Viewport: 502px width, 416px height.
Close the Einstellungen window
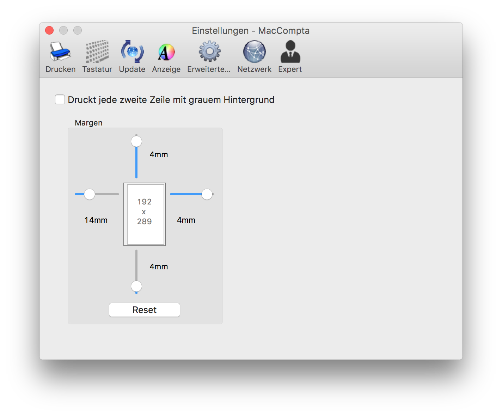tap(49, 31)
